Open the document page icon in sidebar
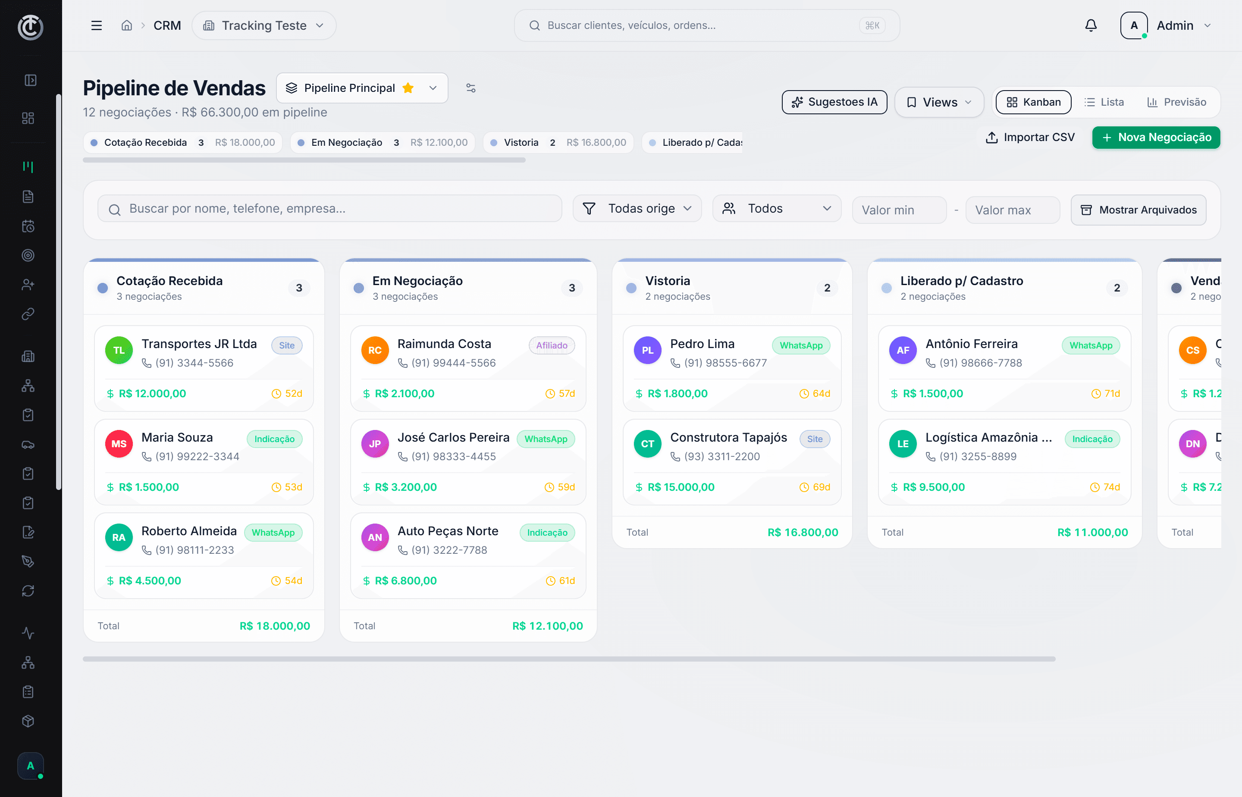The height and width of the screenshot is (797, 1242). [28, 196]
